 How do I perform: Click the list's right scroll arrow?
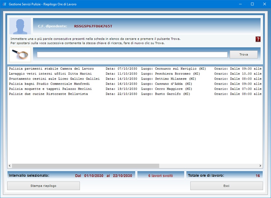(x=261, y=166)
